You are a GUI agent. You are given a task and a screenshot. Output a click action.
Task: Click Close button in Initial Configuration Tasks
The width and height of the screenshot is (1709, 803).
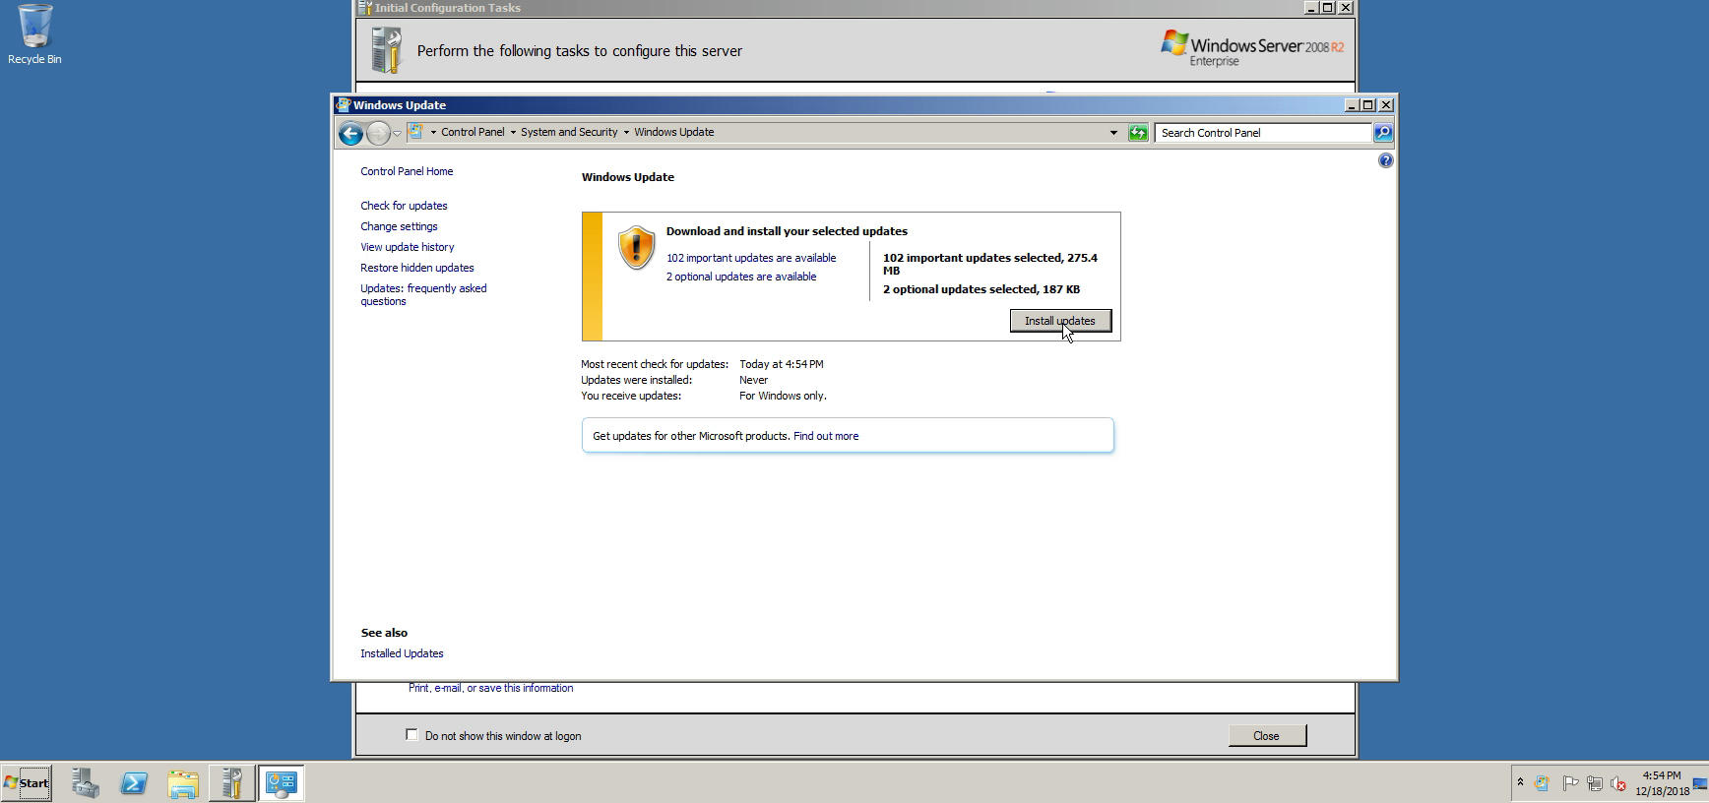pyautogui.click(x=1267, y=736)
